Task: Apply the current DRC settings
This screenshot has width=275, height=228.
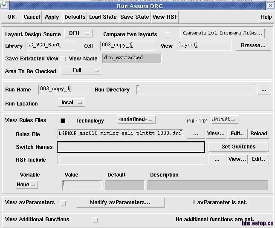Action: 52,17
